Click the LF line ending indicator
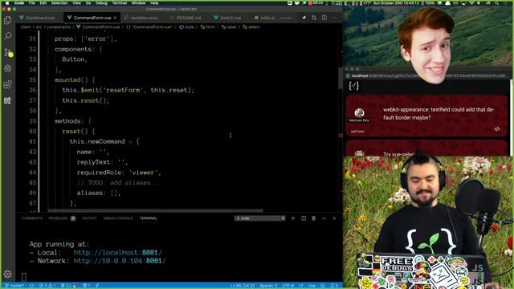Viewport: 514px width, 289px height. (x=301, y=286)
